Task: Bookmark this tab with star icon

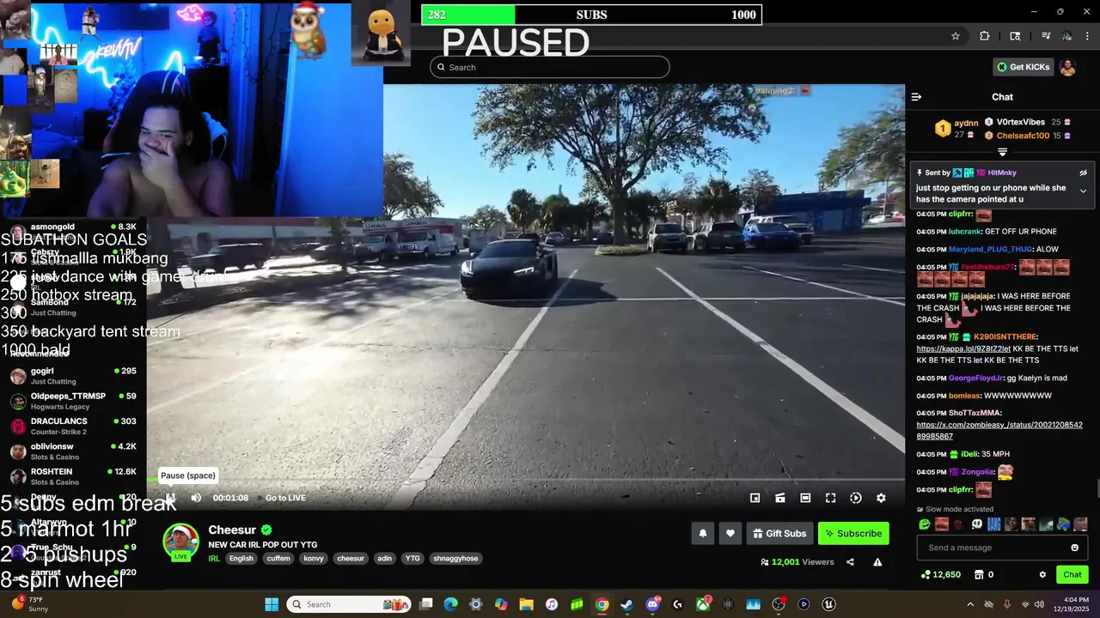Action: pyautogui.click(x=955, y=36)
